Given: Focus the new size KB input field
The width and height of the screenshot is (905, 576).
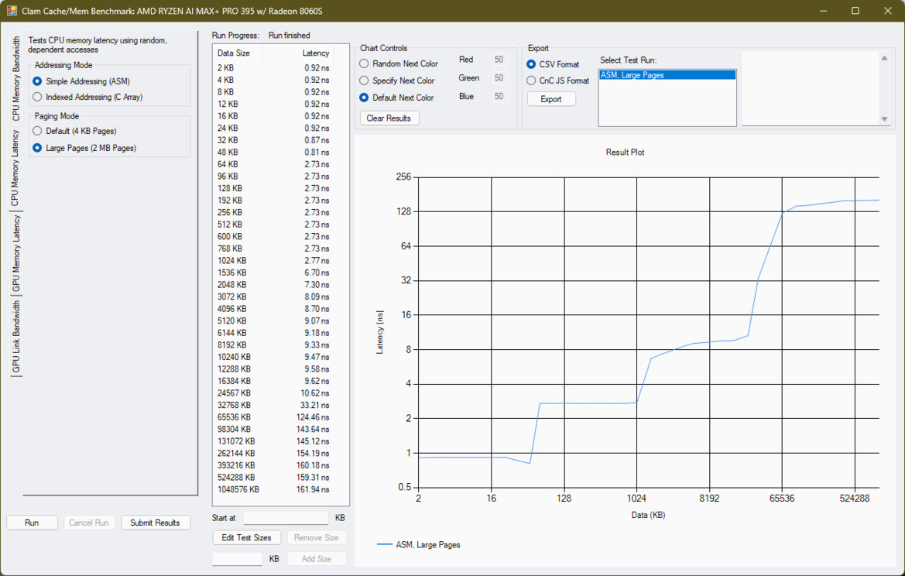Looking at the screenshot, I should click(237, 559).
